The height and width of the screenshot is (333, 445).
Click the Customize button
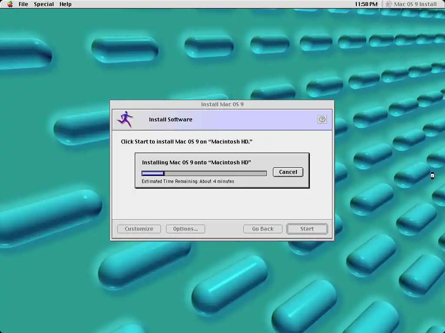click(x=139, y=229)
